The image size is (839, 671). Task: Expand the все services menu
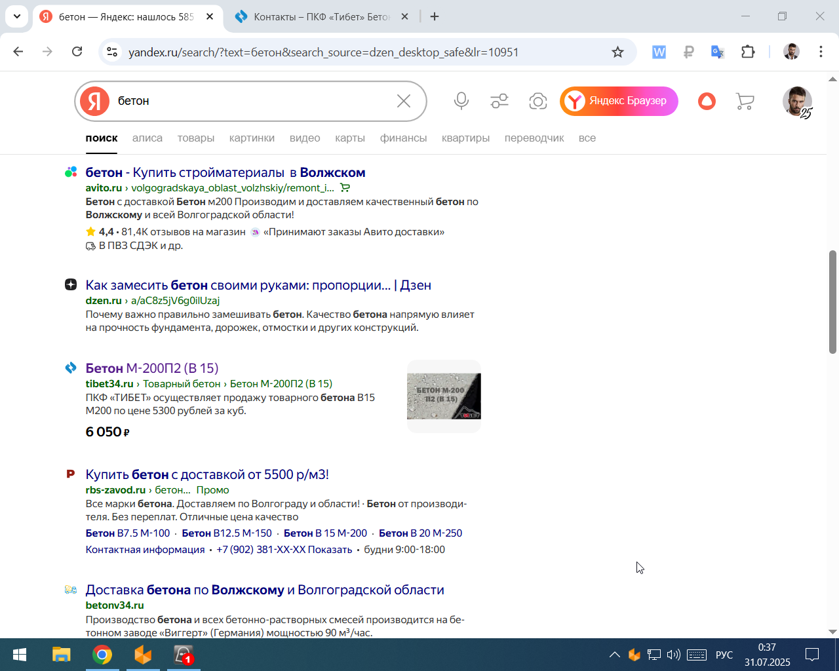(x=587, y=138)
